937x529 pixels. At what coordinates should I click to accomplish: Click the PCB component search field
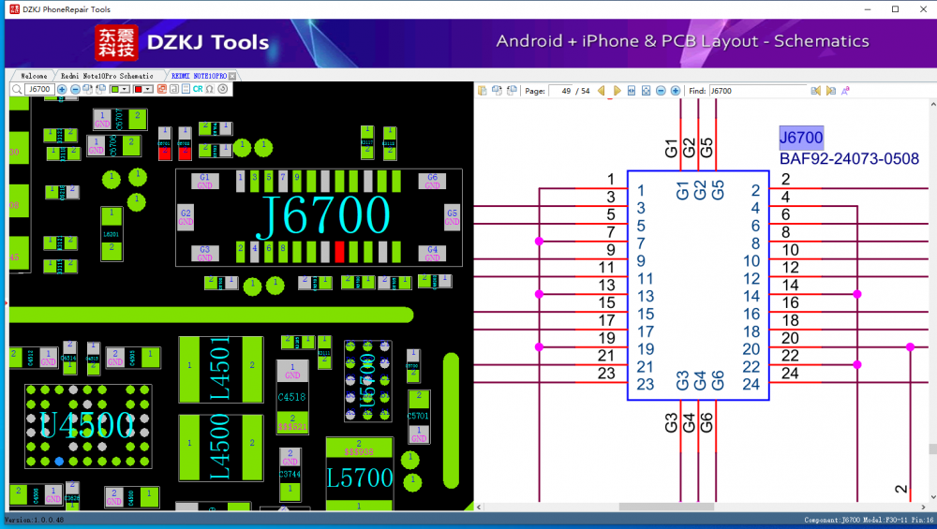tap(37, 89)
